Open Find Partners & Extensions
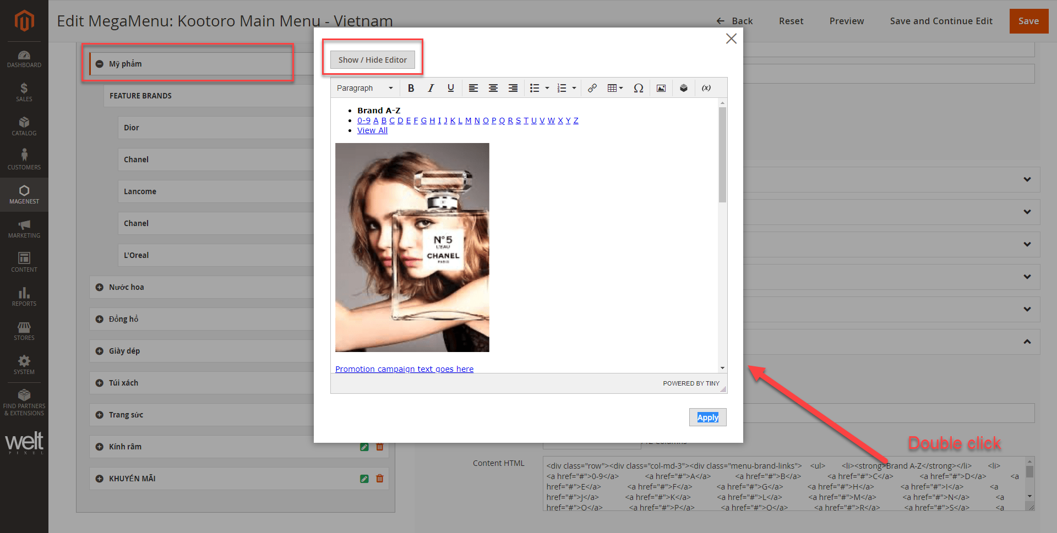This screenshot has width=1057, height=533. pyautogui.click(x=24, y=403)
